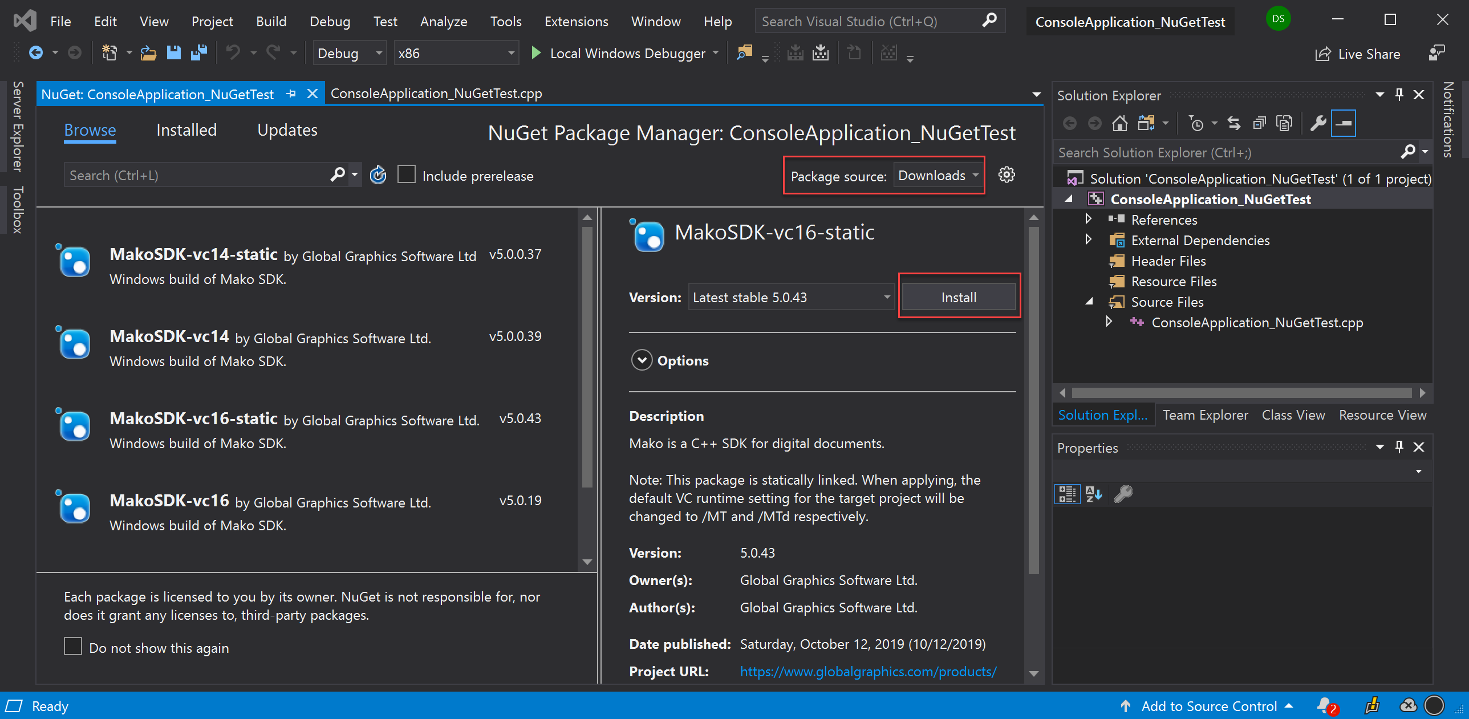
Task: Enable the Include prerelease checkbox
Action: (407, 175)
